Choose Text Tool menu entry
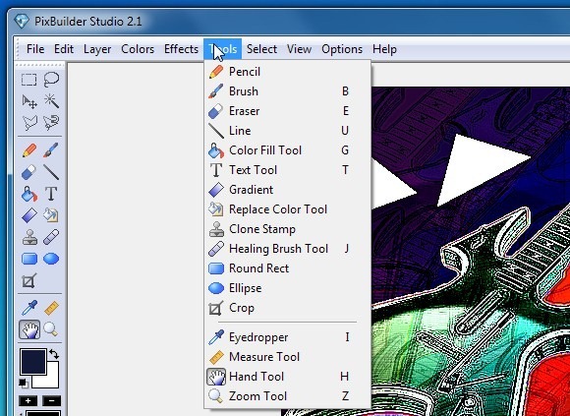Image resolution: width=570 pixels, height=416 pixels. 288,170
